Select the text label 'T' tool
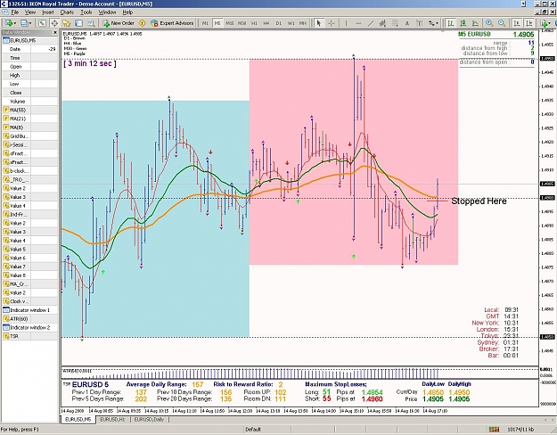The image size is (557, 435). click(419, 23)
